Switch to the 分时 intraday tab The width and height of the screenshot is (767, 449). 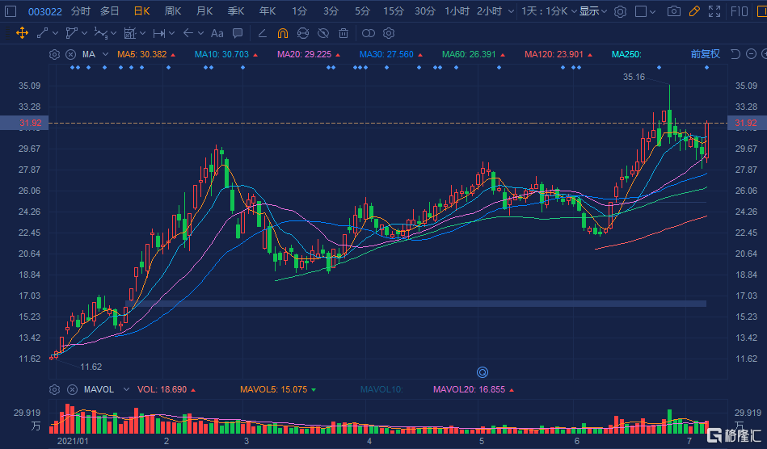(x=81, y=11)
